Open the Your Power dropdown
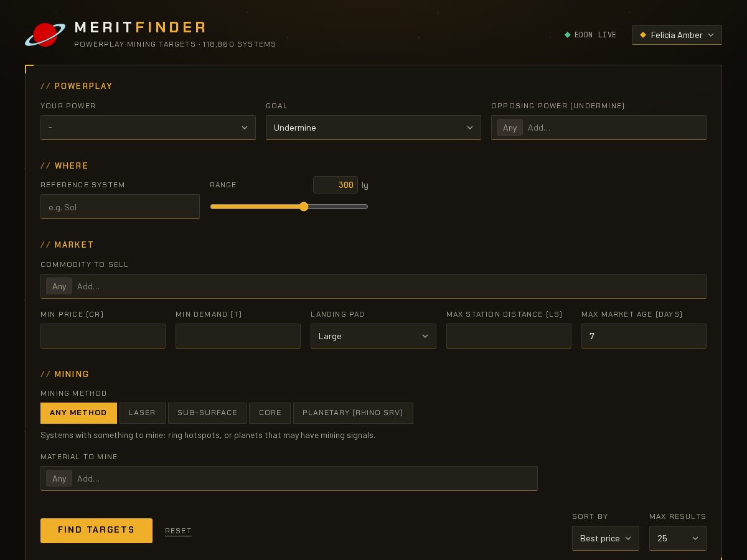 [x=148, y=128]
